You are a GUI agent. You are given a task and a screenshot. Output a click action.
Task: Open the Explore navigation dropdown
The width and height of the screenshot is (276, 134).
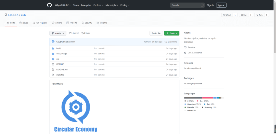point(98,5)
